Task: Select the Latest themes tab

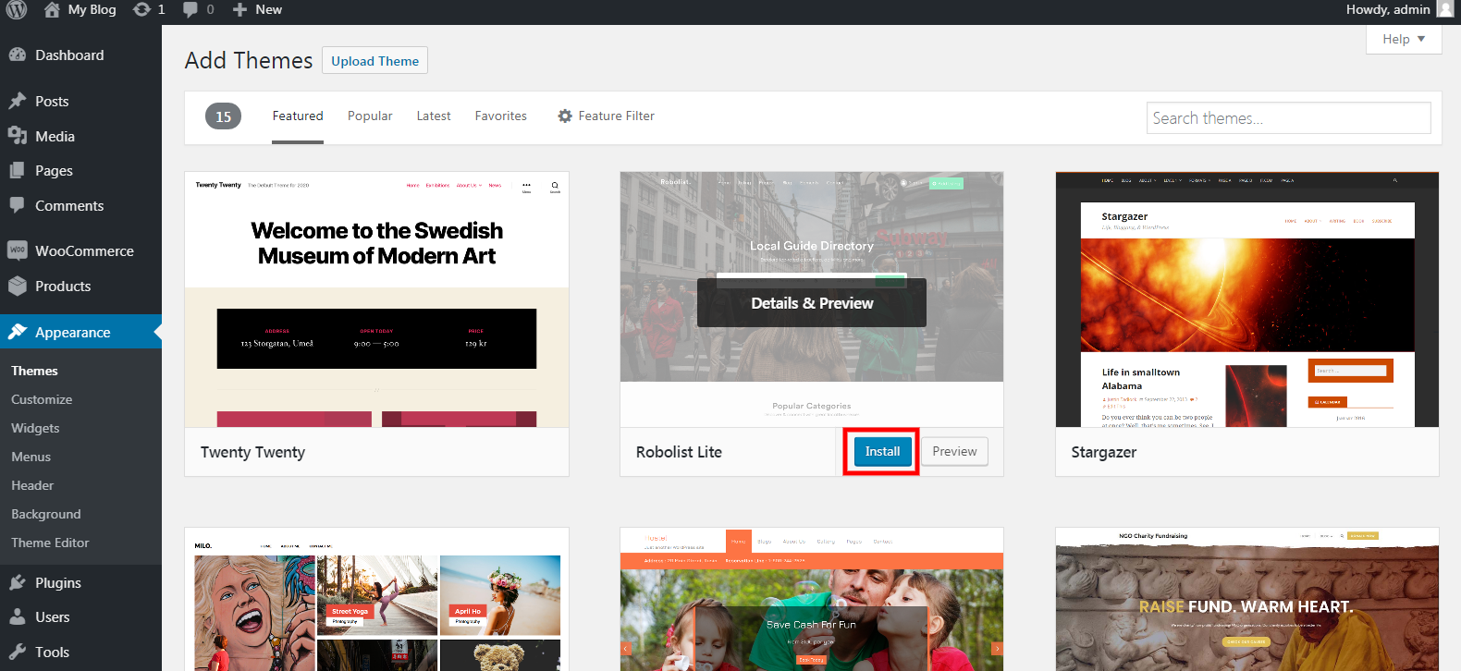Action: tap(434, 116)
